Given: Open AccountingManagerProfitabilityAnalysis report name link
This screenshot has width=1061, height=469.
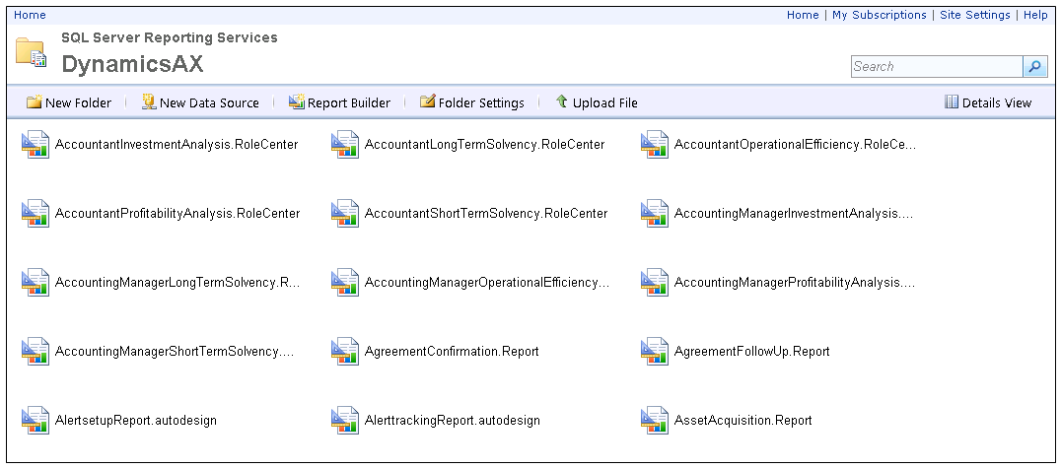Looking at the screenshot, I should tap(795, 282).
